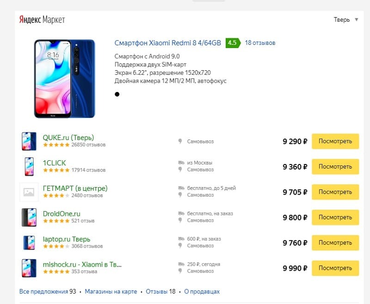Click the Xiaomi Redmi 8 product photo

(x=64, y=78)
